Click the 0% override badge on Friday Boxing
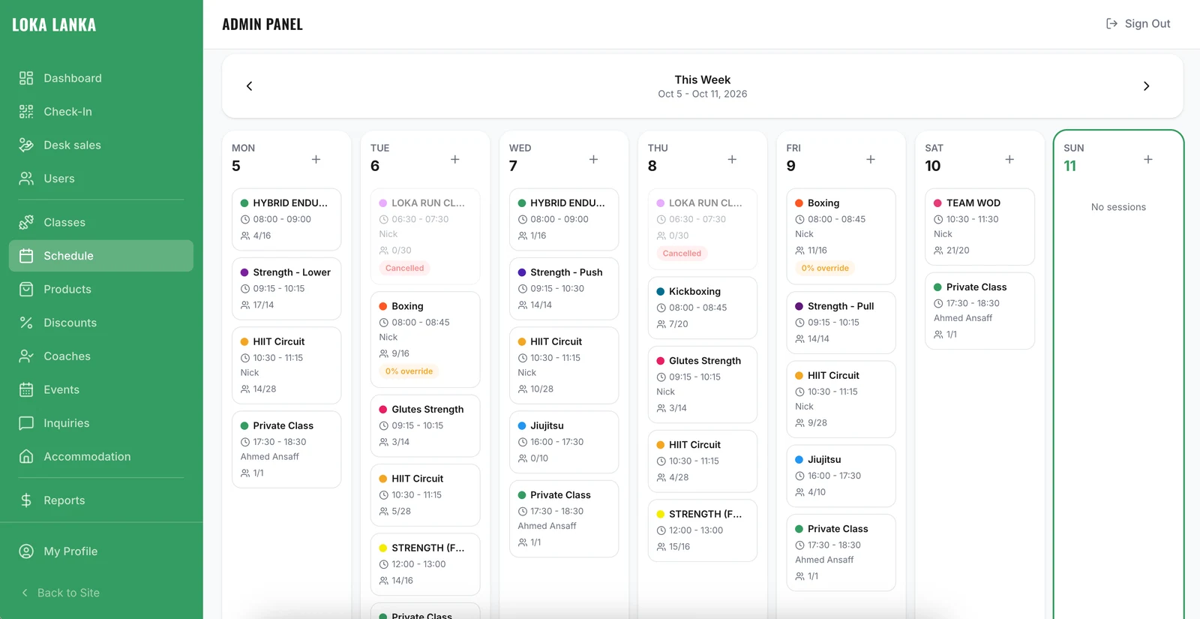 pos(825,268)
